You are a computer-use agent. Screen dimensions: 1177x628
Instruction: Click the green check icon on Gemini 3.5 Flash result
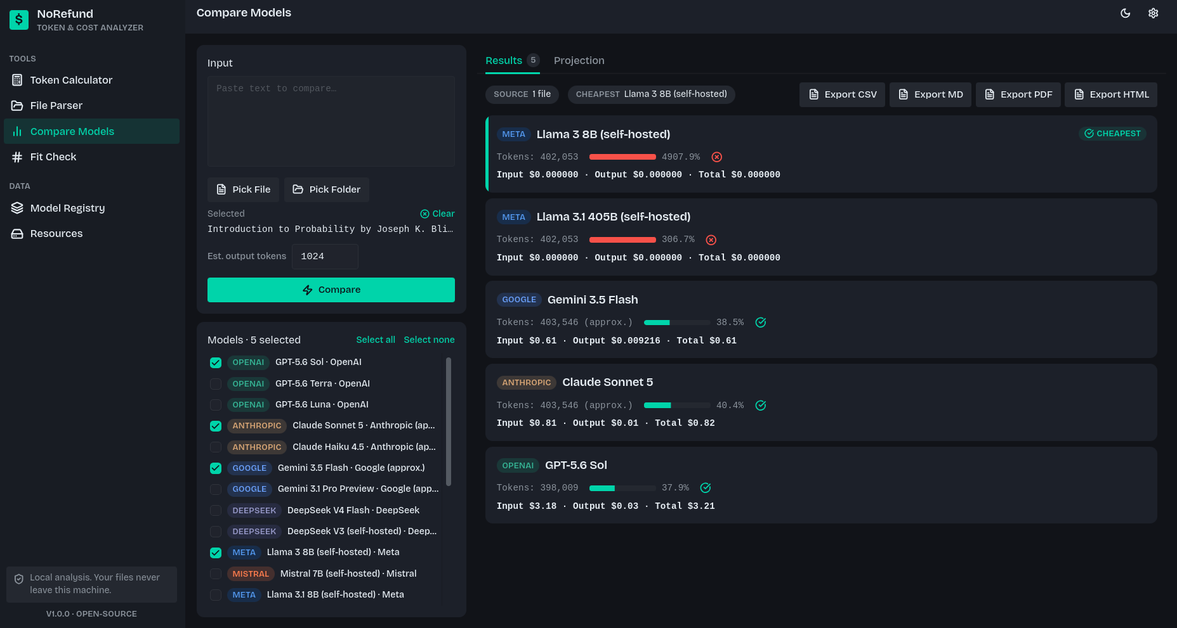761,323
